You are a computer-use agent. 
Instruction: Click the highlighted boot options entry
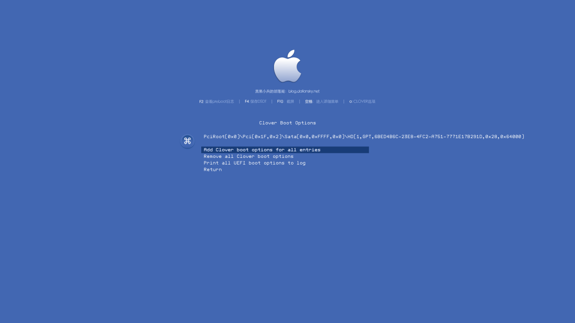click(x=285, y=150)
